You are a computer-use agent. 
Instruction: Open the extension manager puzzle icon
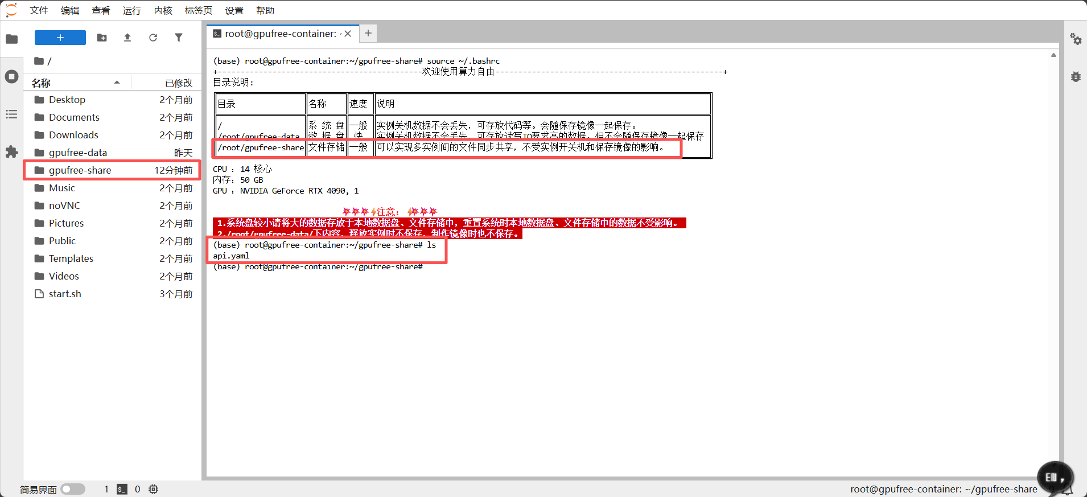(x=11, y=152)
